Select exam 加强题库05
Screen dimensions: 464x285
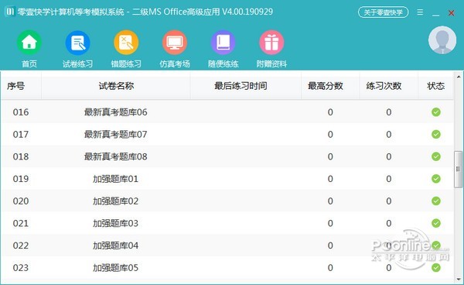click(x=116, y=268)
